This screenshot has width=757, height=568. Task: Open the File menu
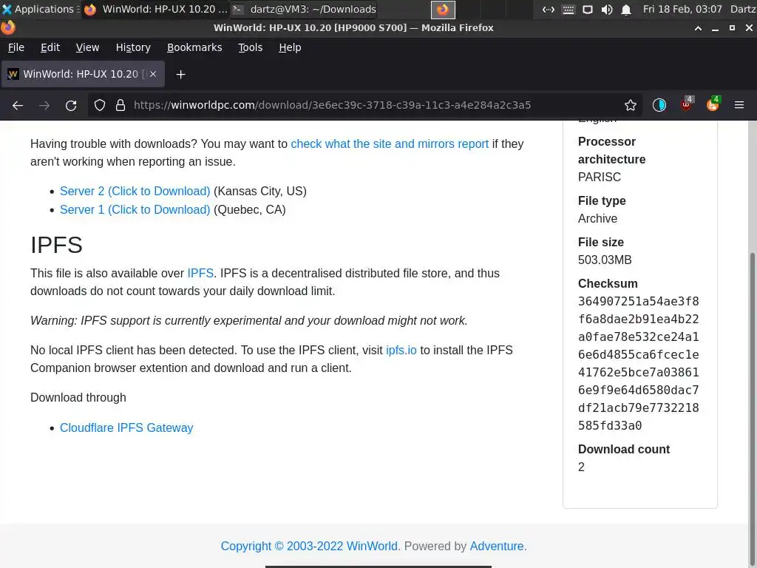tap(16, 47)
